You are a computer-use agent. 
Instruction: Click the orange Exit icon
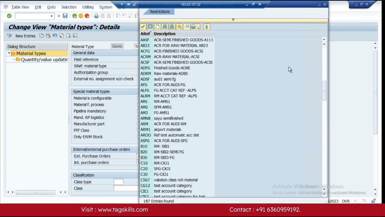(81, 16)
